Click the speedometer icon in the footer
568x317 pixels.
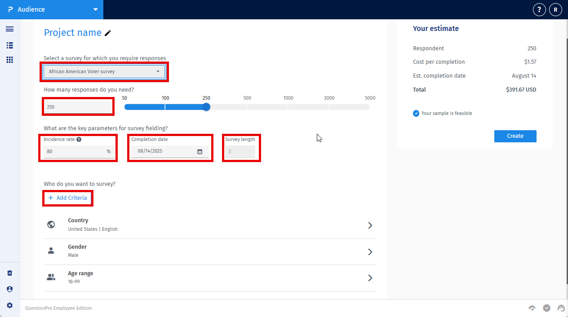[x=532, y=308]
